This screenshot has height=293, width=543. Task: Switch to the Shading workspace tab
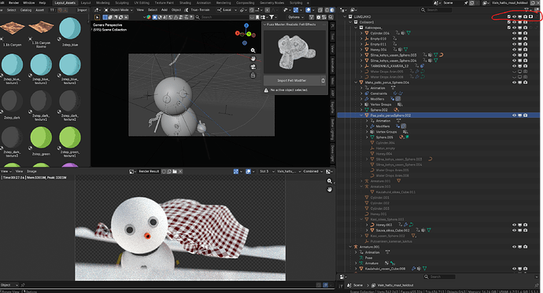185,3
